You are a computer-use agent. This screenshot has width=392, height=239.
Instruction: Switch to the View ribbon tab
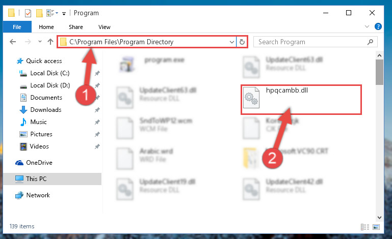[104, 27]
